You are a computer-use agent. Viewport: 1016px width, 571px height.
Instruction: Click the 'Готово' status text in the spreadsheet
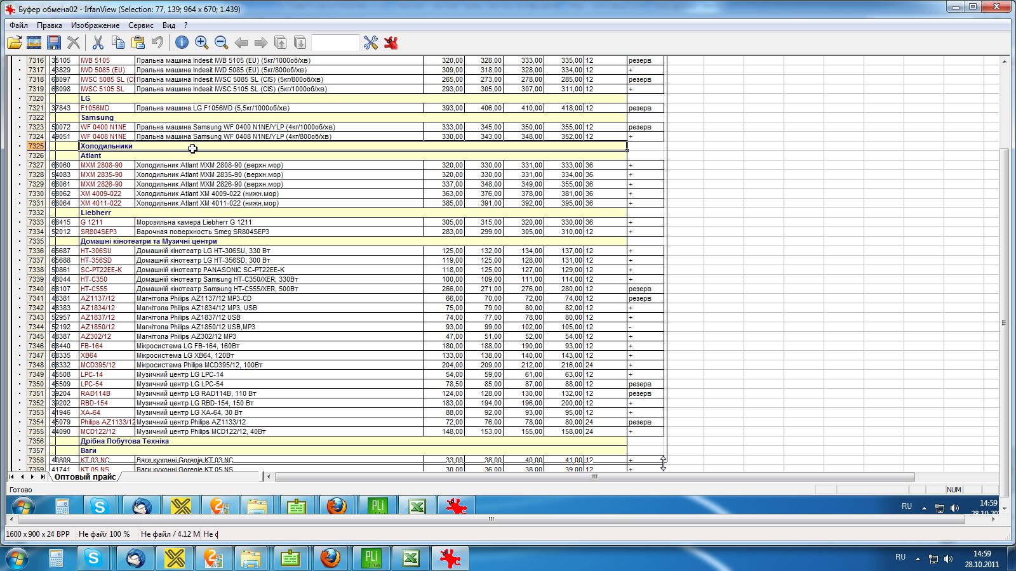pyautogui.click(x=21, y=490)
